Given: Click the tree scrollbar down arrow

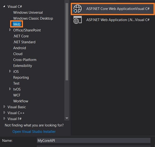Looking at the screenshot, I should tap(67, 118).
